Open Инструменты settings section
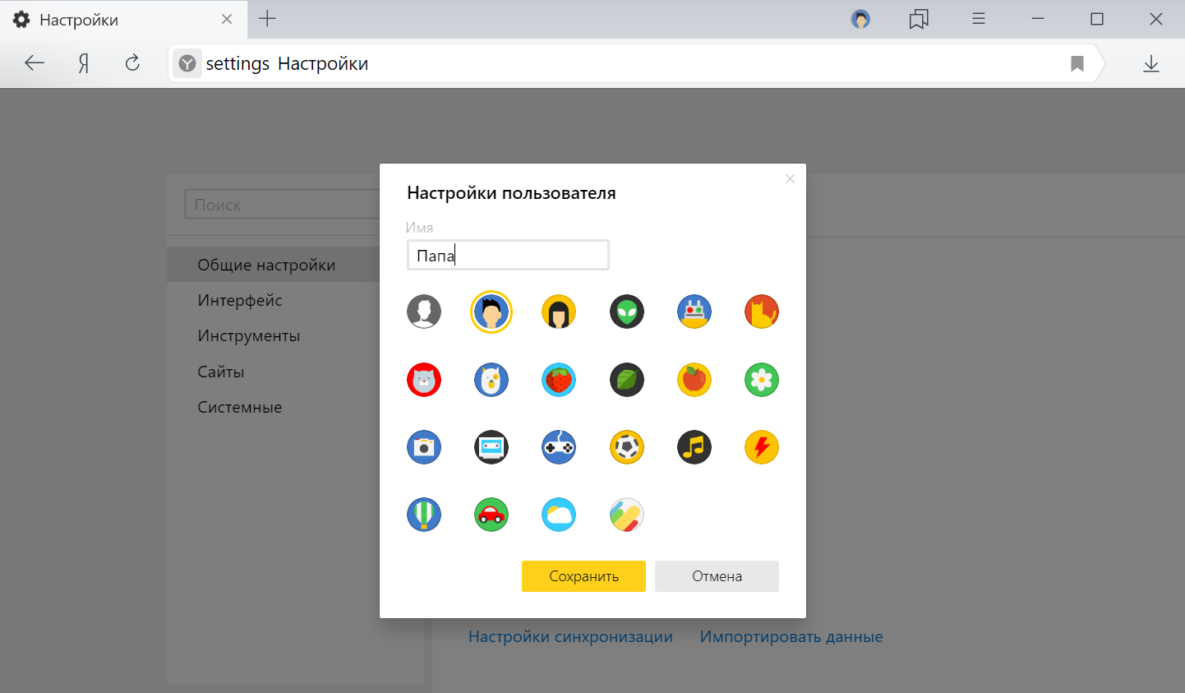Image resolution: width=1185 pixels, height=693 pixels. pos(248,335)
